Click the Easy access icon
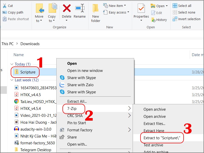The image size is (204, 153). click(105, 12)
